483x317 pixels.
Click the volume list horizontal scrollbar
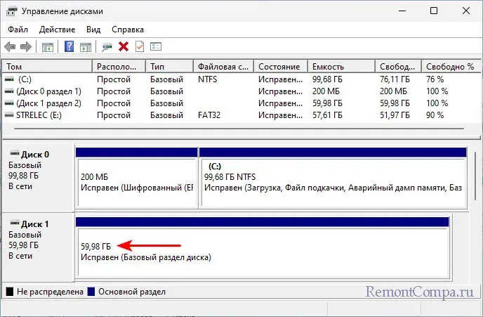239,129
